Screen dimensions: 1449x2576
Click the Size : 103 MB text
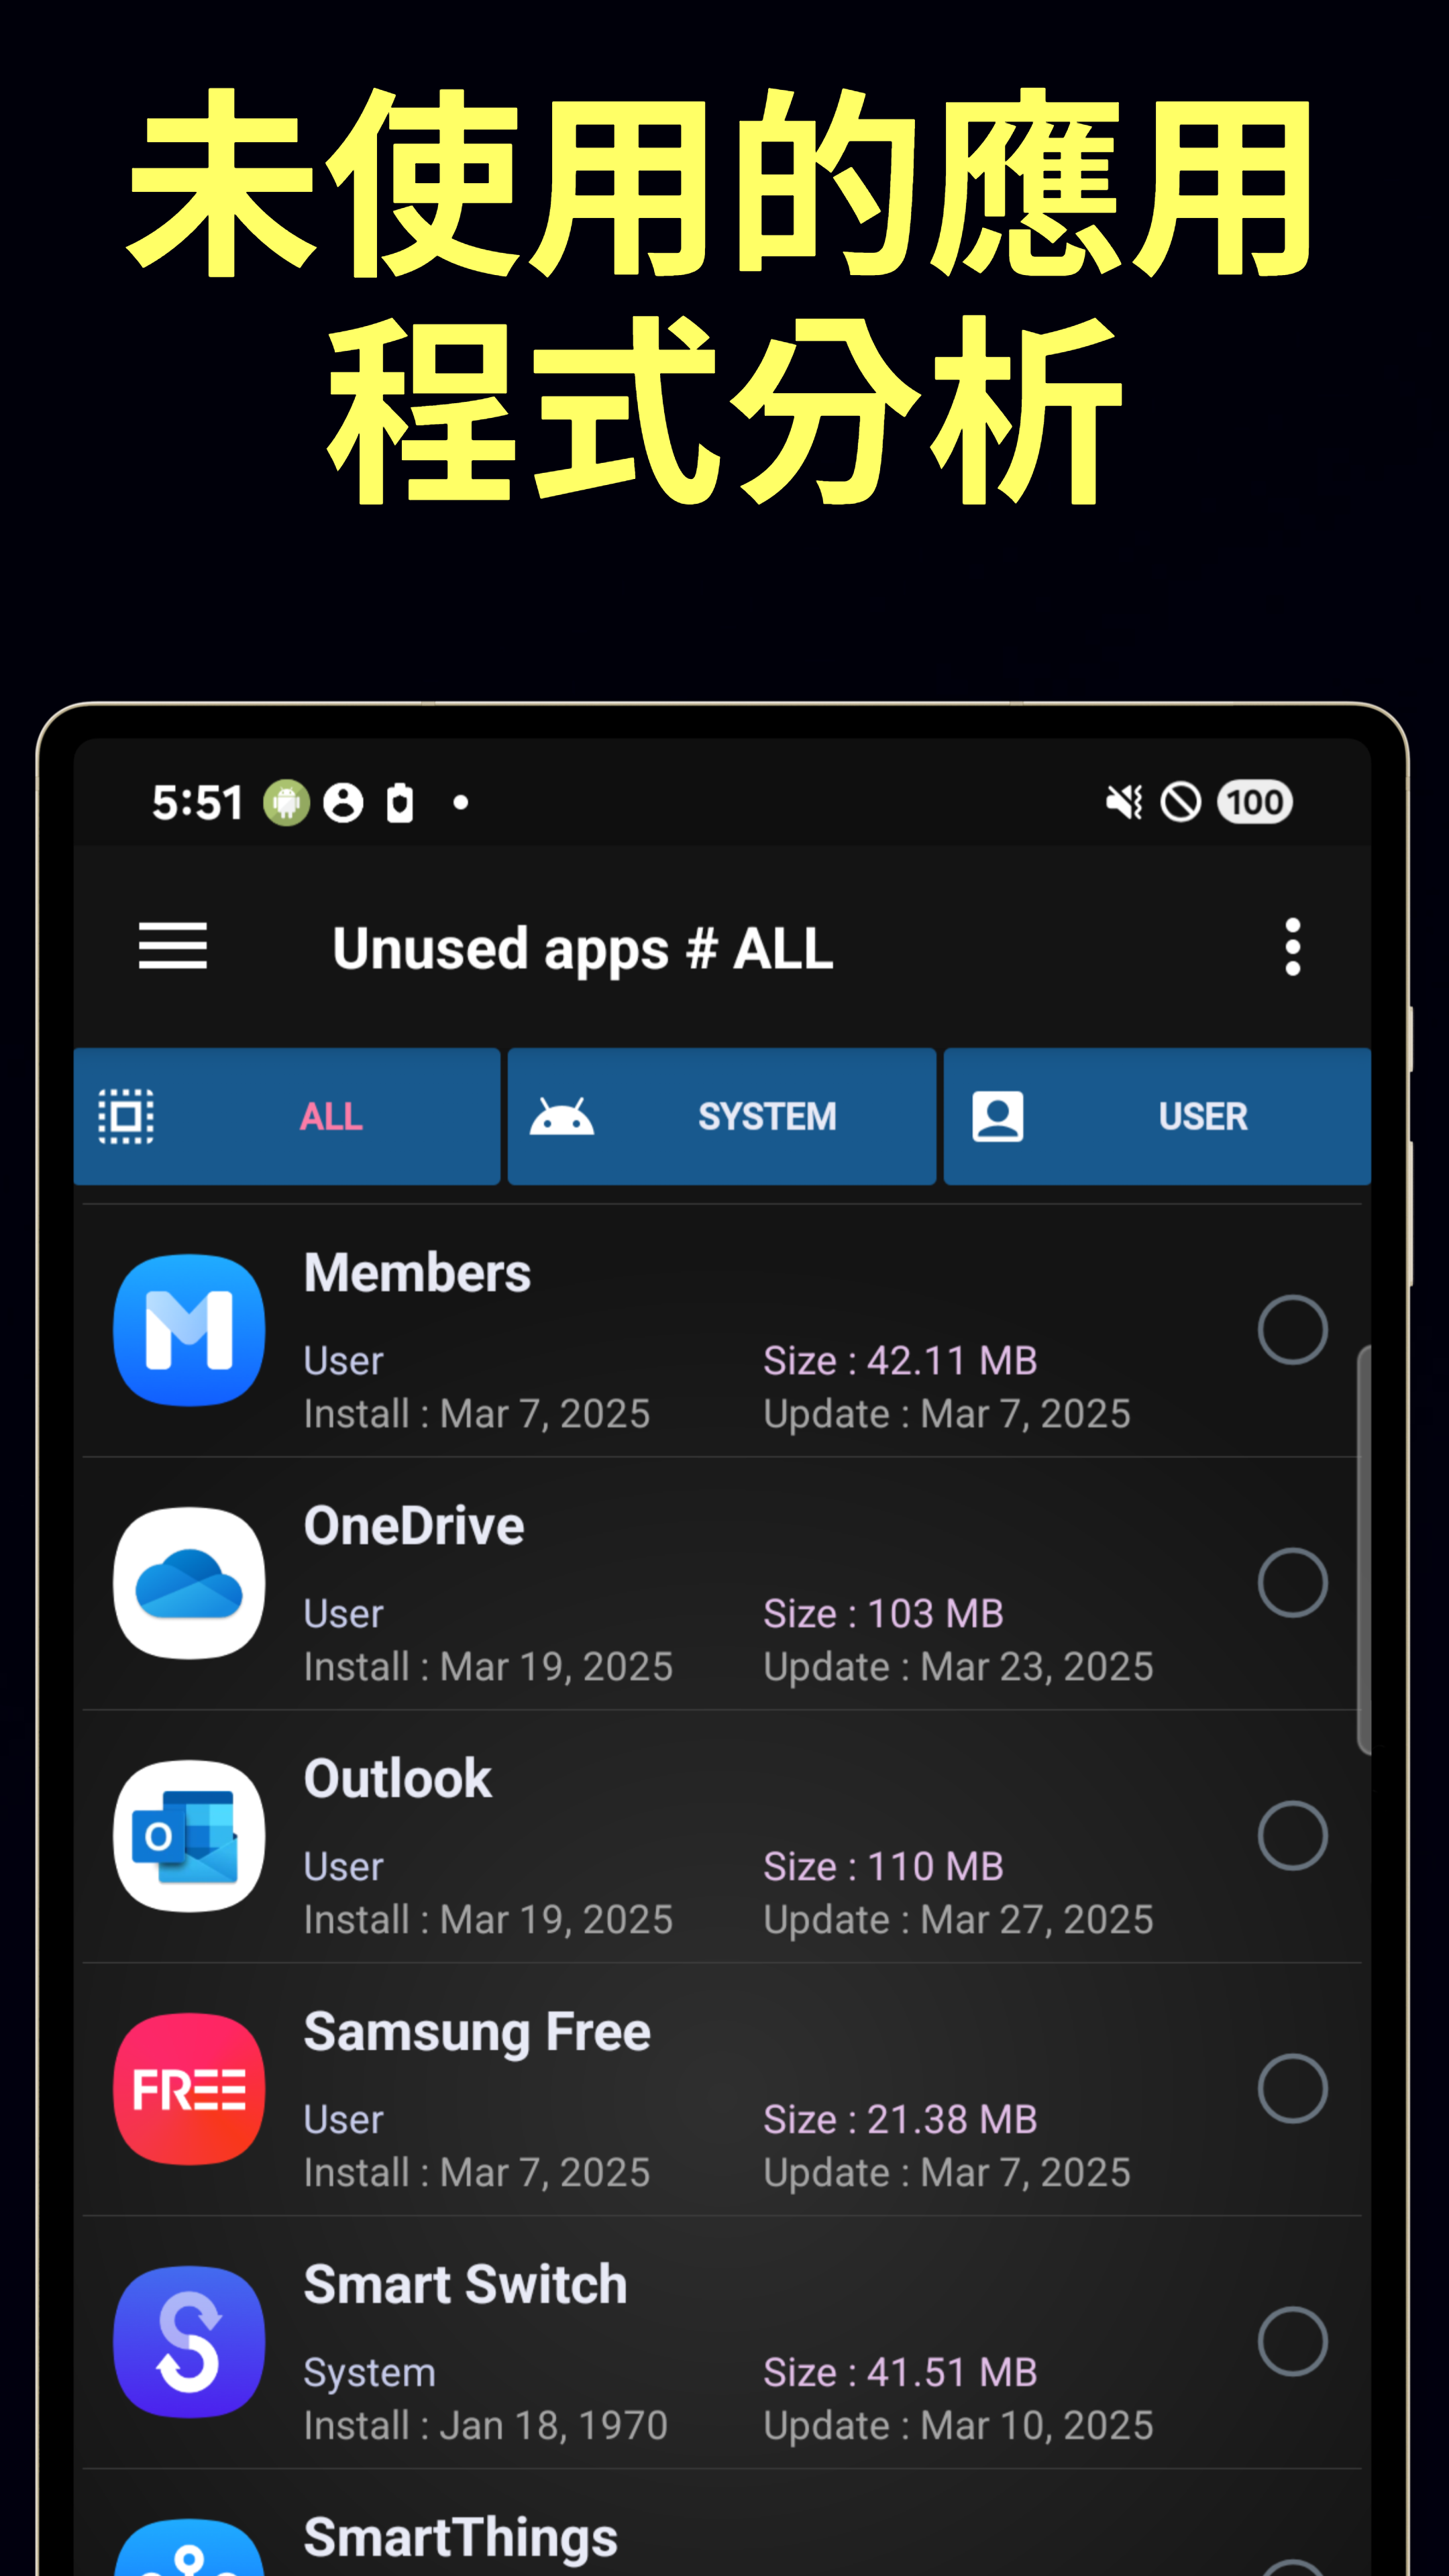(884, 1613)
